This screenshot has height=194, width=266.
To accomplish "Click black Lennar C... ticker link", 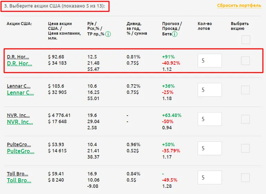I will pos(19,86).
